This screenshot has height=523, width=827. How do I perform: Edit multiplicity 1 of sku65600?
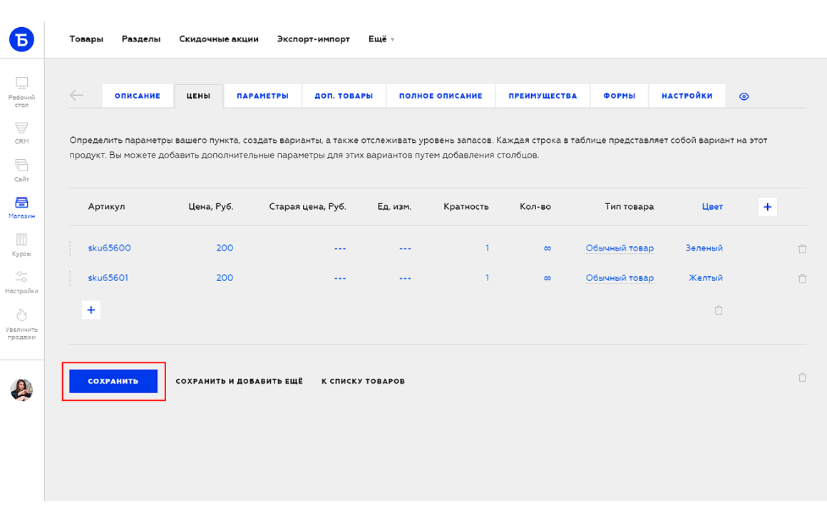click(487, 248)
